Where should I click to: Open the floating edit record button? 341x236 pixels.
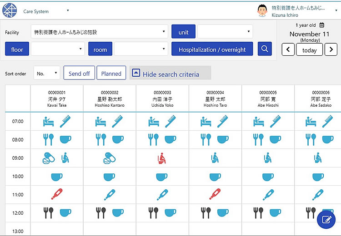point(326,220)
